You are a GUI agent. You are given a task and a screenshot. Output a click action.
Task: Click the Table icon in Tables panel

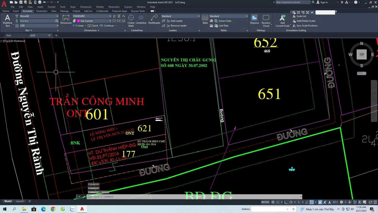click(x=205, y=20)
